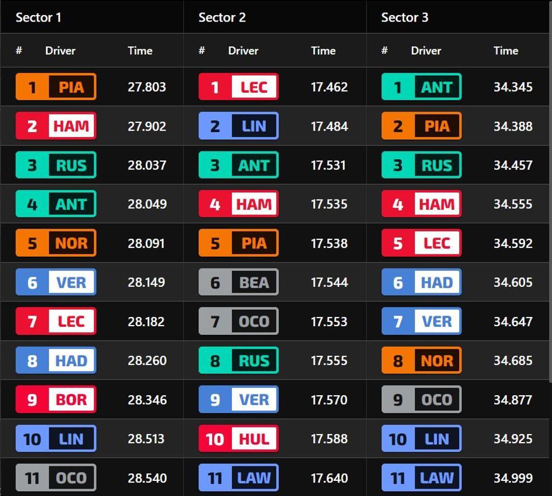The image size is (552, 496).
Task: Click the 28.091 time in Sector 1
Action: pyautogui.click(x=146, y=243)
